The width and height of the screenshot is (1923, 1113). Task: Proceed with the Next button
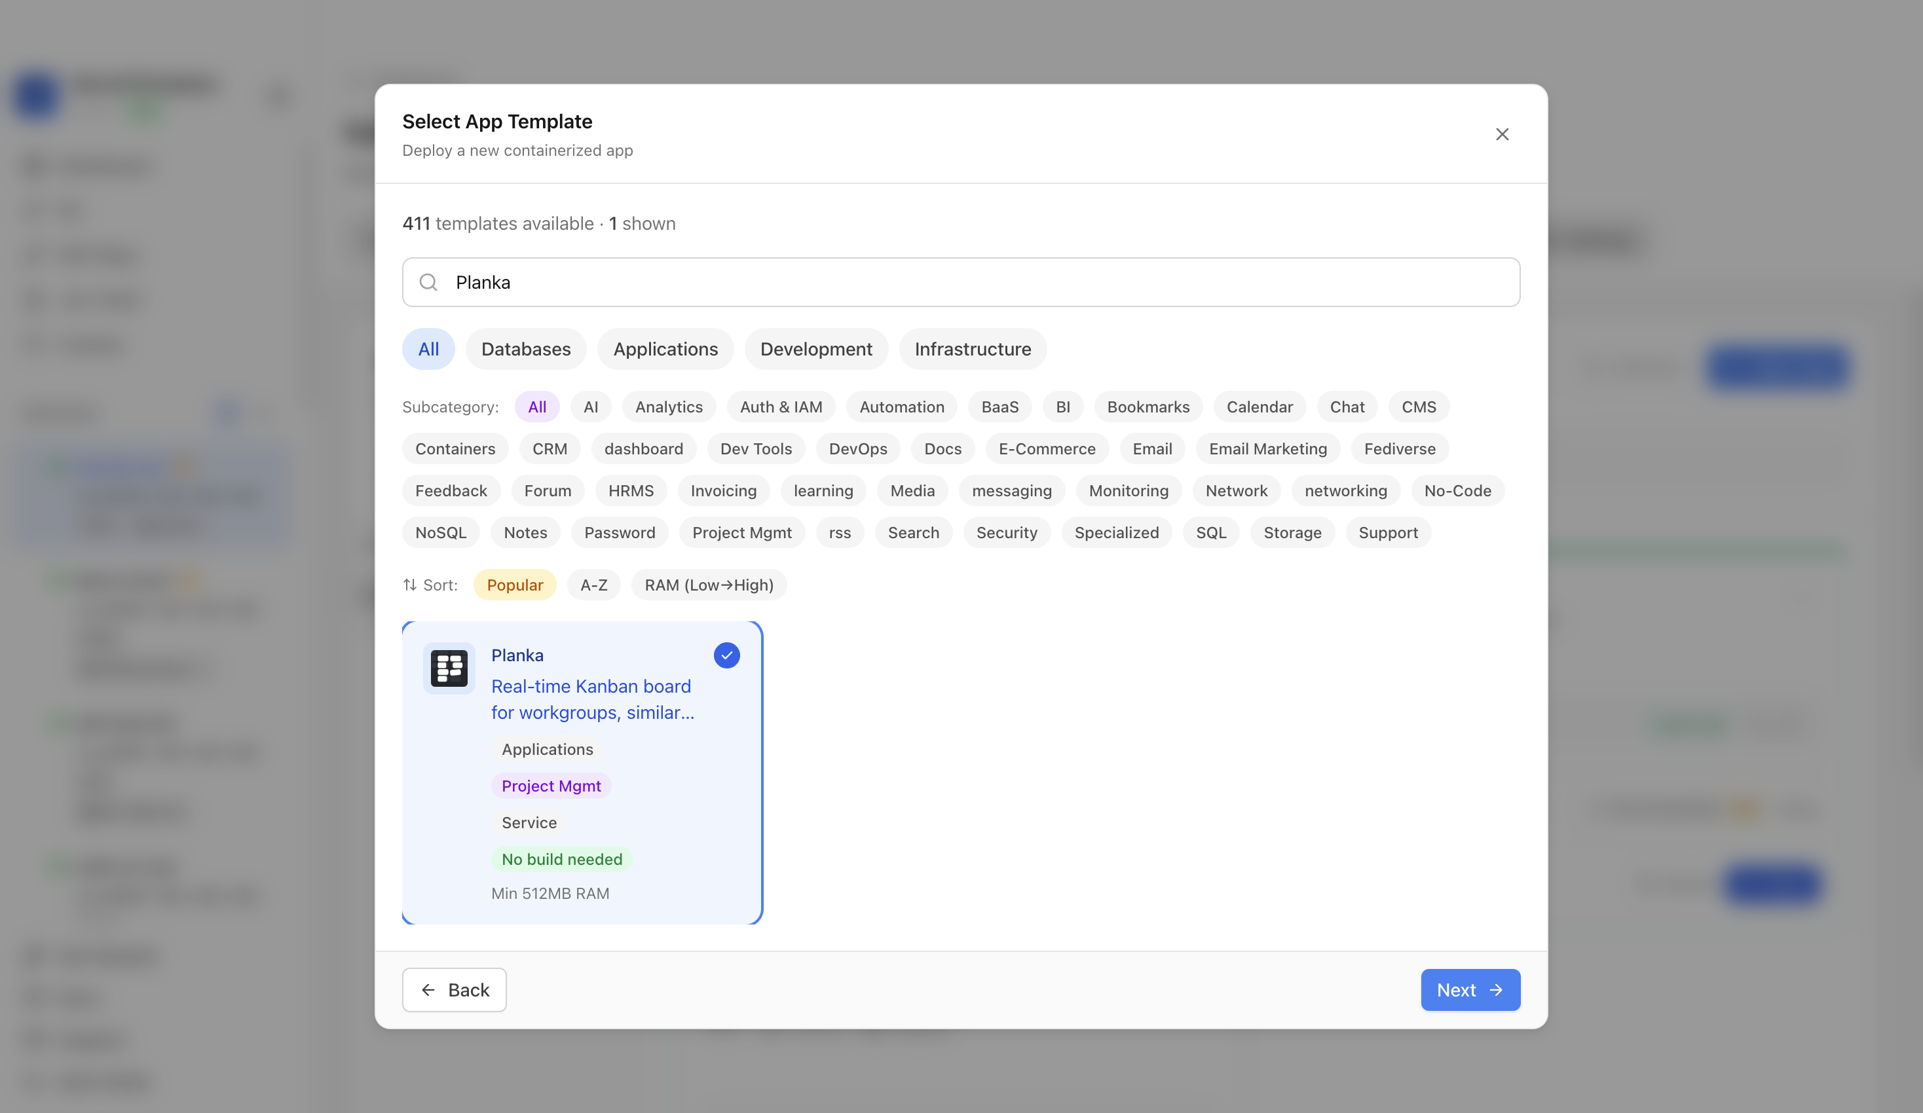[x=1470, y=990]
